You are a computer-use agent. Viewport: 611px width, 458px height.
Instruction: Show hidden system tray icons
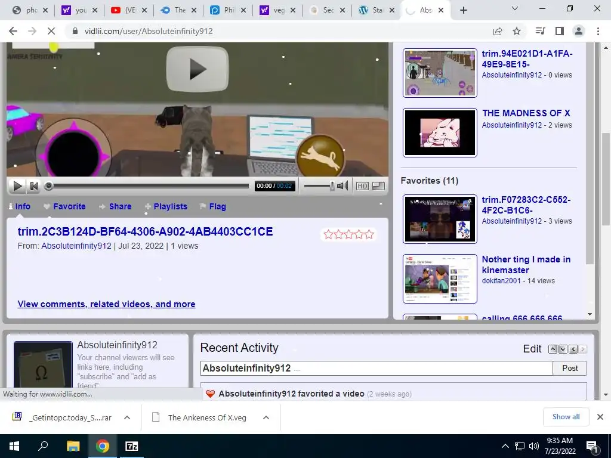(x=505, y=446)
